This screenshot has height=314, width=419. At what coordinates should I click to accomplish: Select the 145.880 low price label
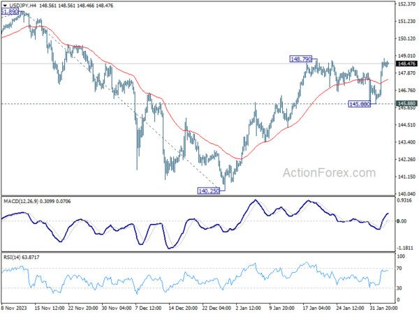click(x=360, y=104)
